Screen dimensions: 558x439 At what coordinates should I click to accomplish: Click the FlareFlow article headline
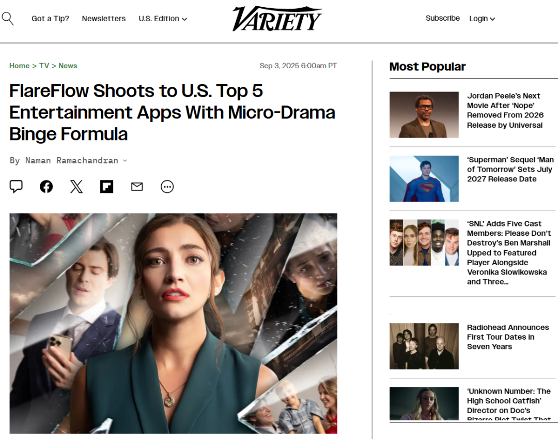coord(172,113)
